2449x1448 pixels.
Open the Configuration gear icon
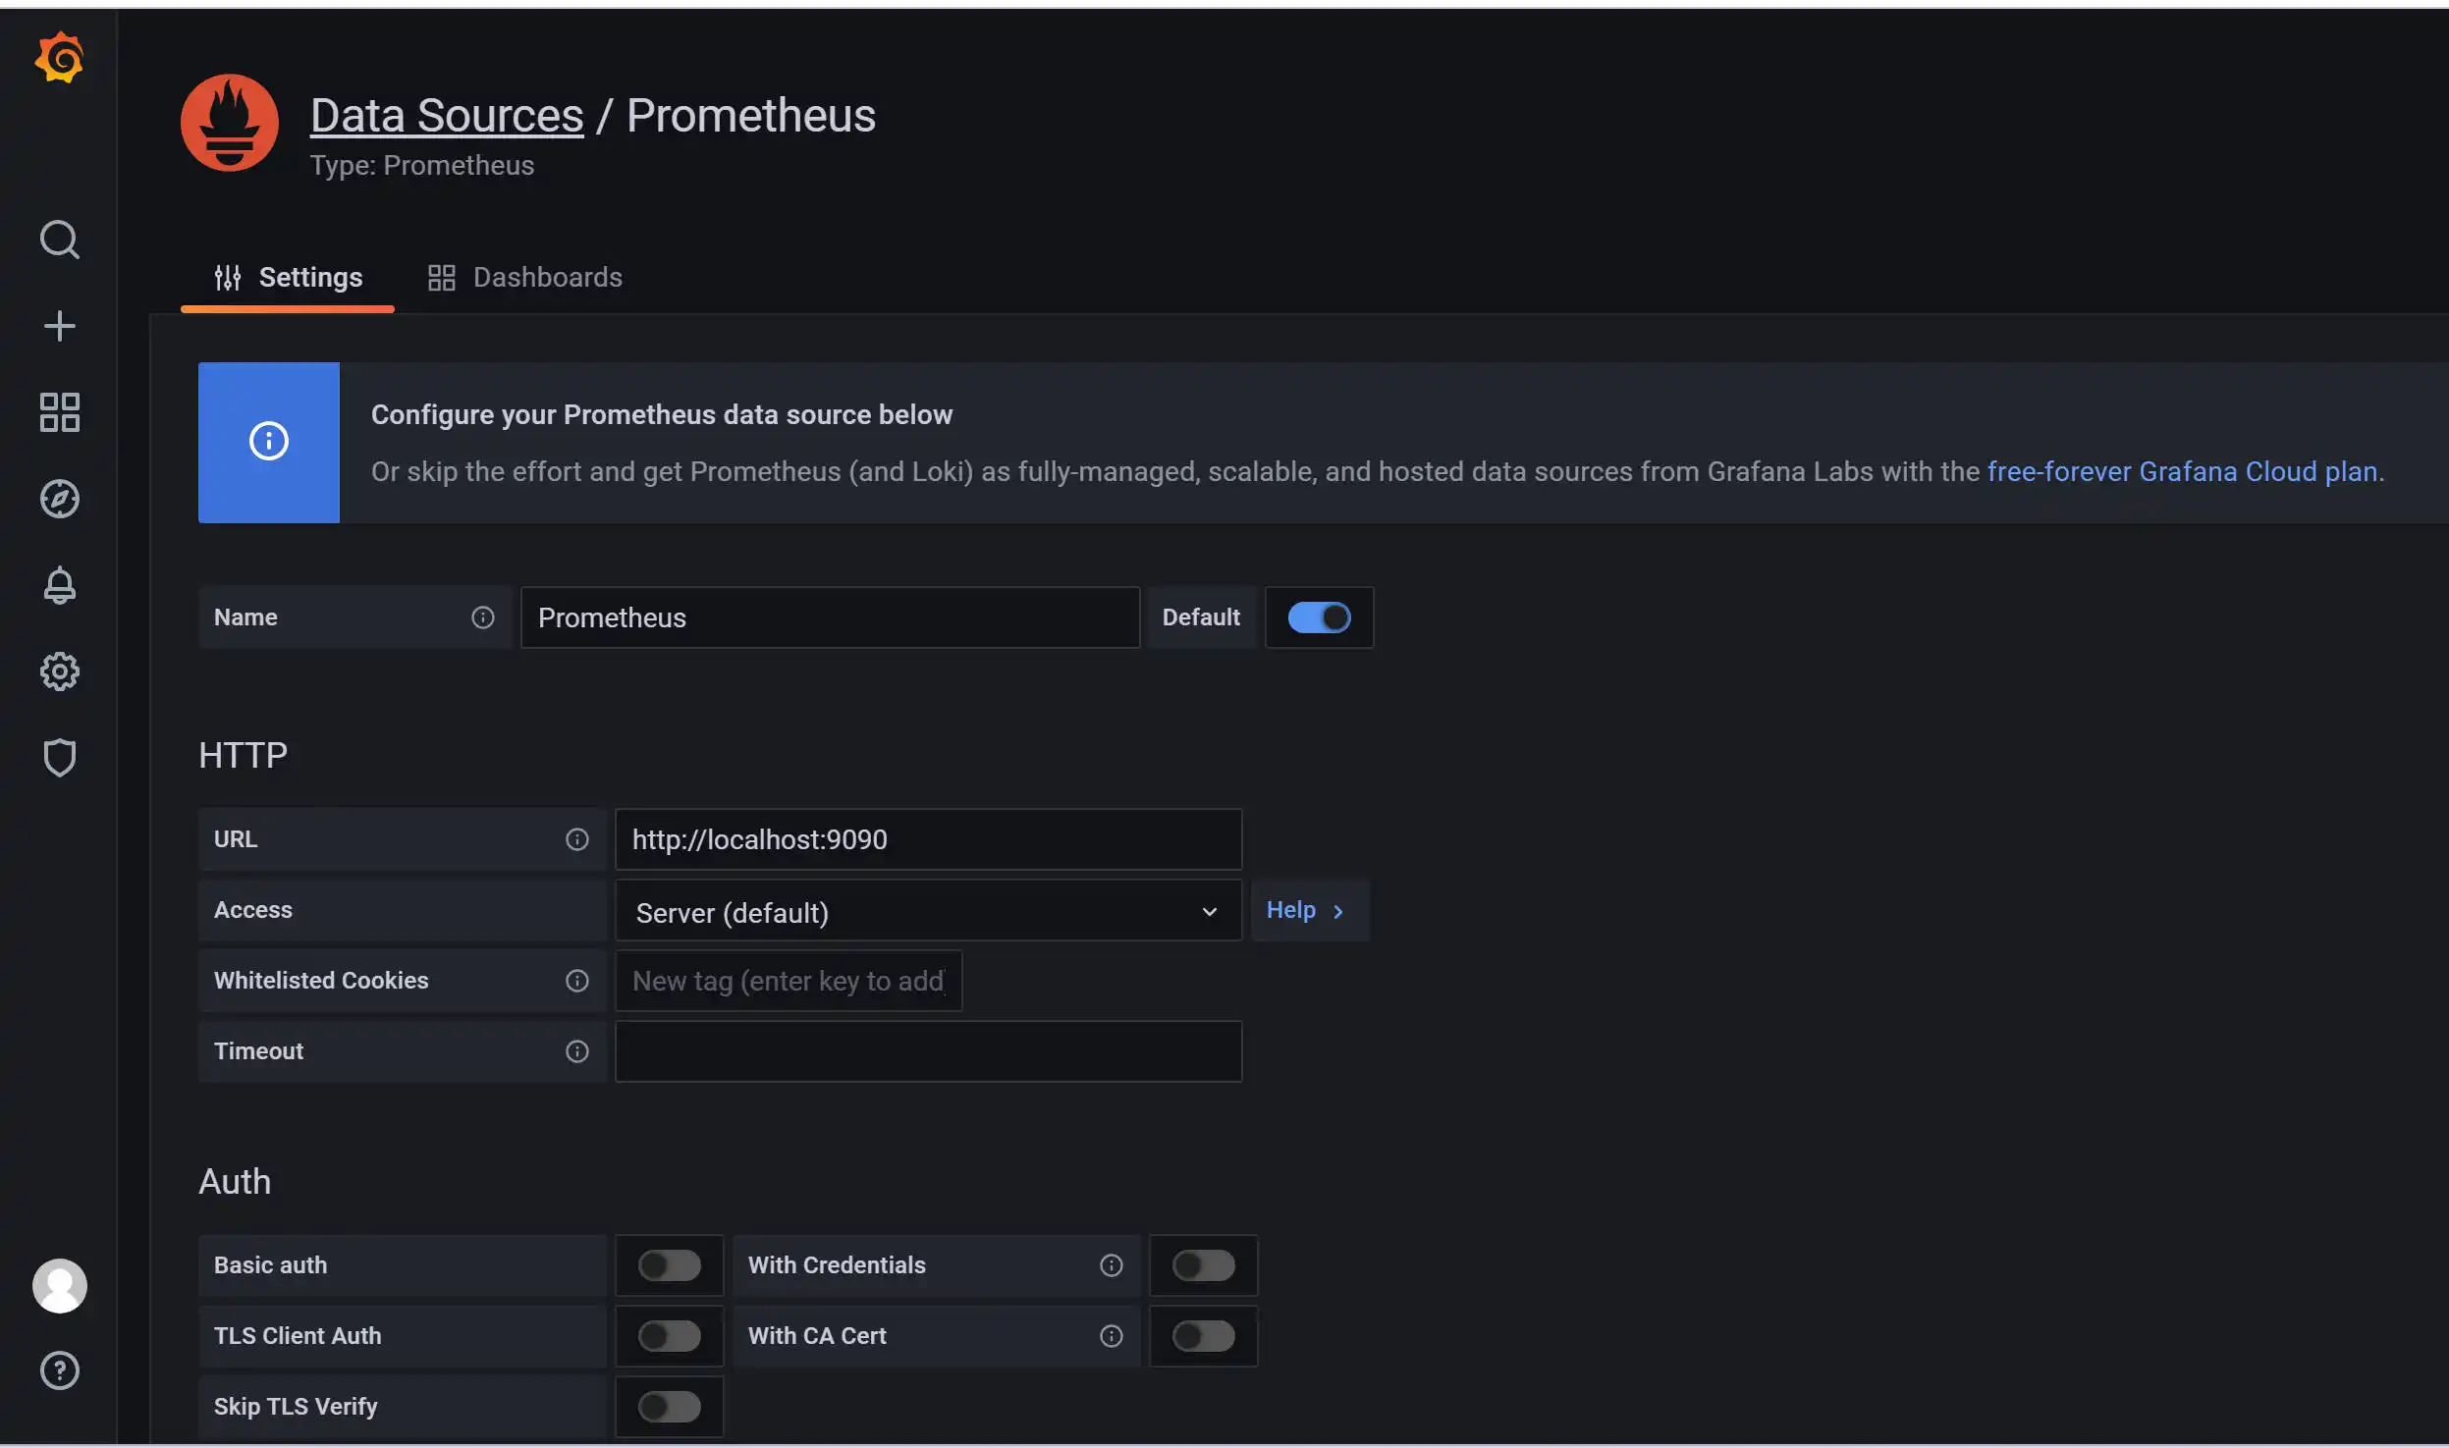(x=59, y=671)
